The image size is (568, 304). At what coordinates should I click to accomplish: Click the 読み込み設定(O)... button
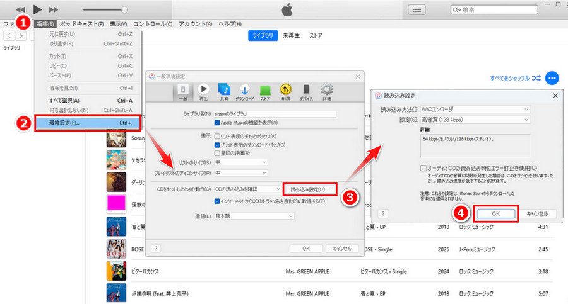pos(310,189)
